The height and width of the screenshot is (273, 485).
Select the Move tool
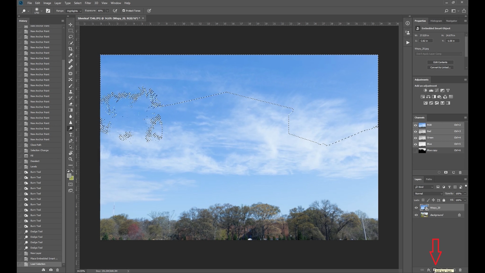point(70,25)
